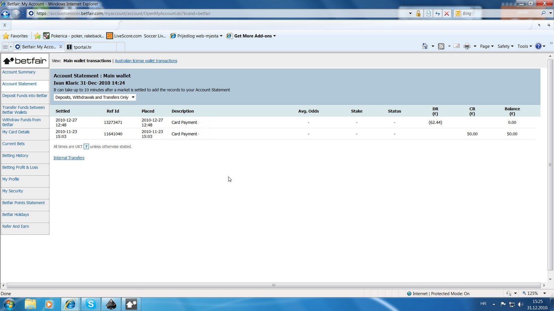This screenshot has height=311, width=554.
Task: Open Australian license wallet transactions link
Action: click(x=146, y=61)
